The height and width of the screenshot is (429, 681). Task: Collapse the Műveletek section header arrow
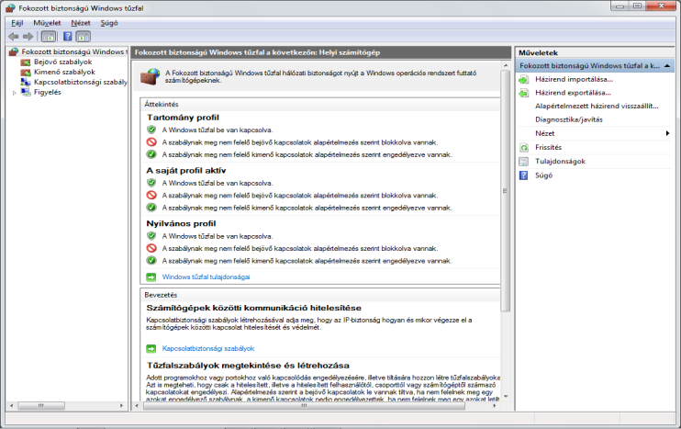click(667, 65)
